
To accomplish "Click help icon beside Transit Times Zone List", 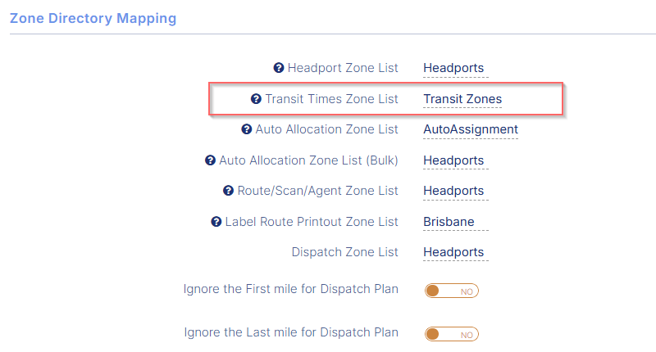I will [257, 99].
